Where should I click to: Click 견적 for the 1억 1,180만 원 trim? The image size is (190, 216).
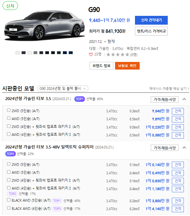pyautogui.click(x=178, y=189)
